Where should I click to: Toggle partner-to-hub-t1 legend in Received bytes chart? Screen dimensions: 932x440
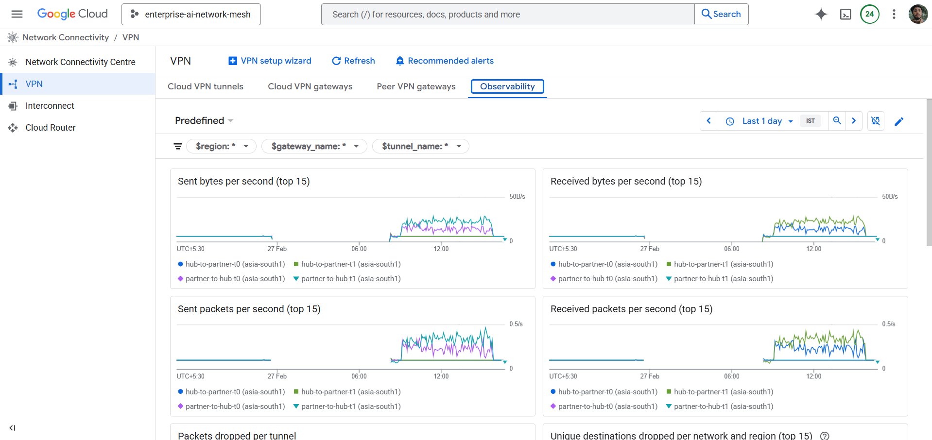tap(720, 279)
